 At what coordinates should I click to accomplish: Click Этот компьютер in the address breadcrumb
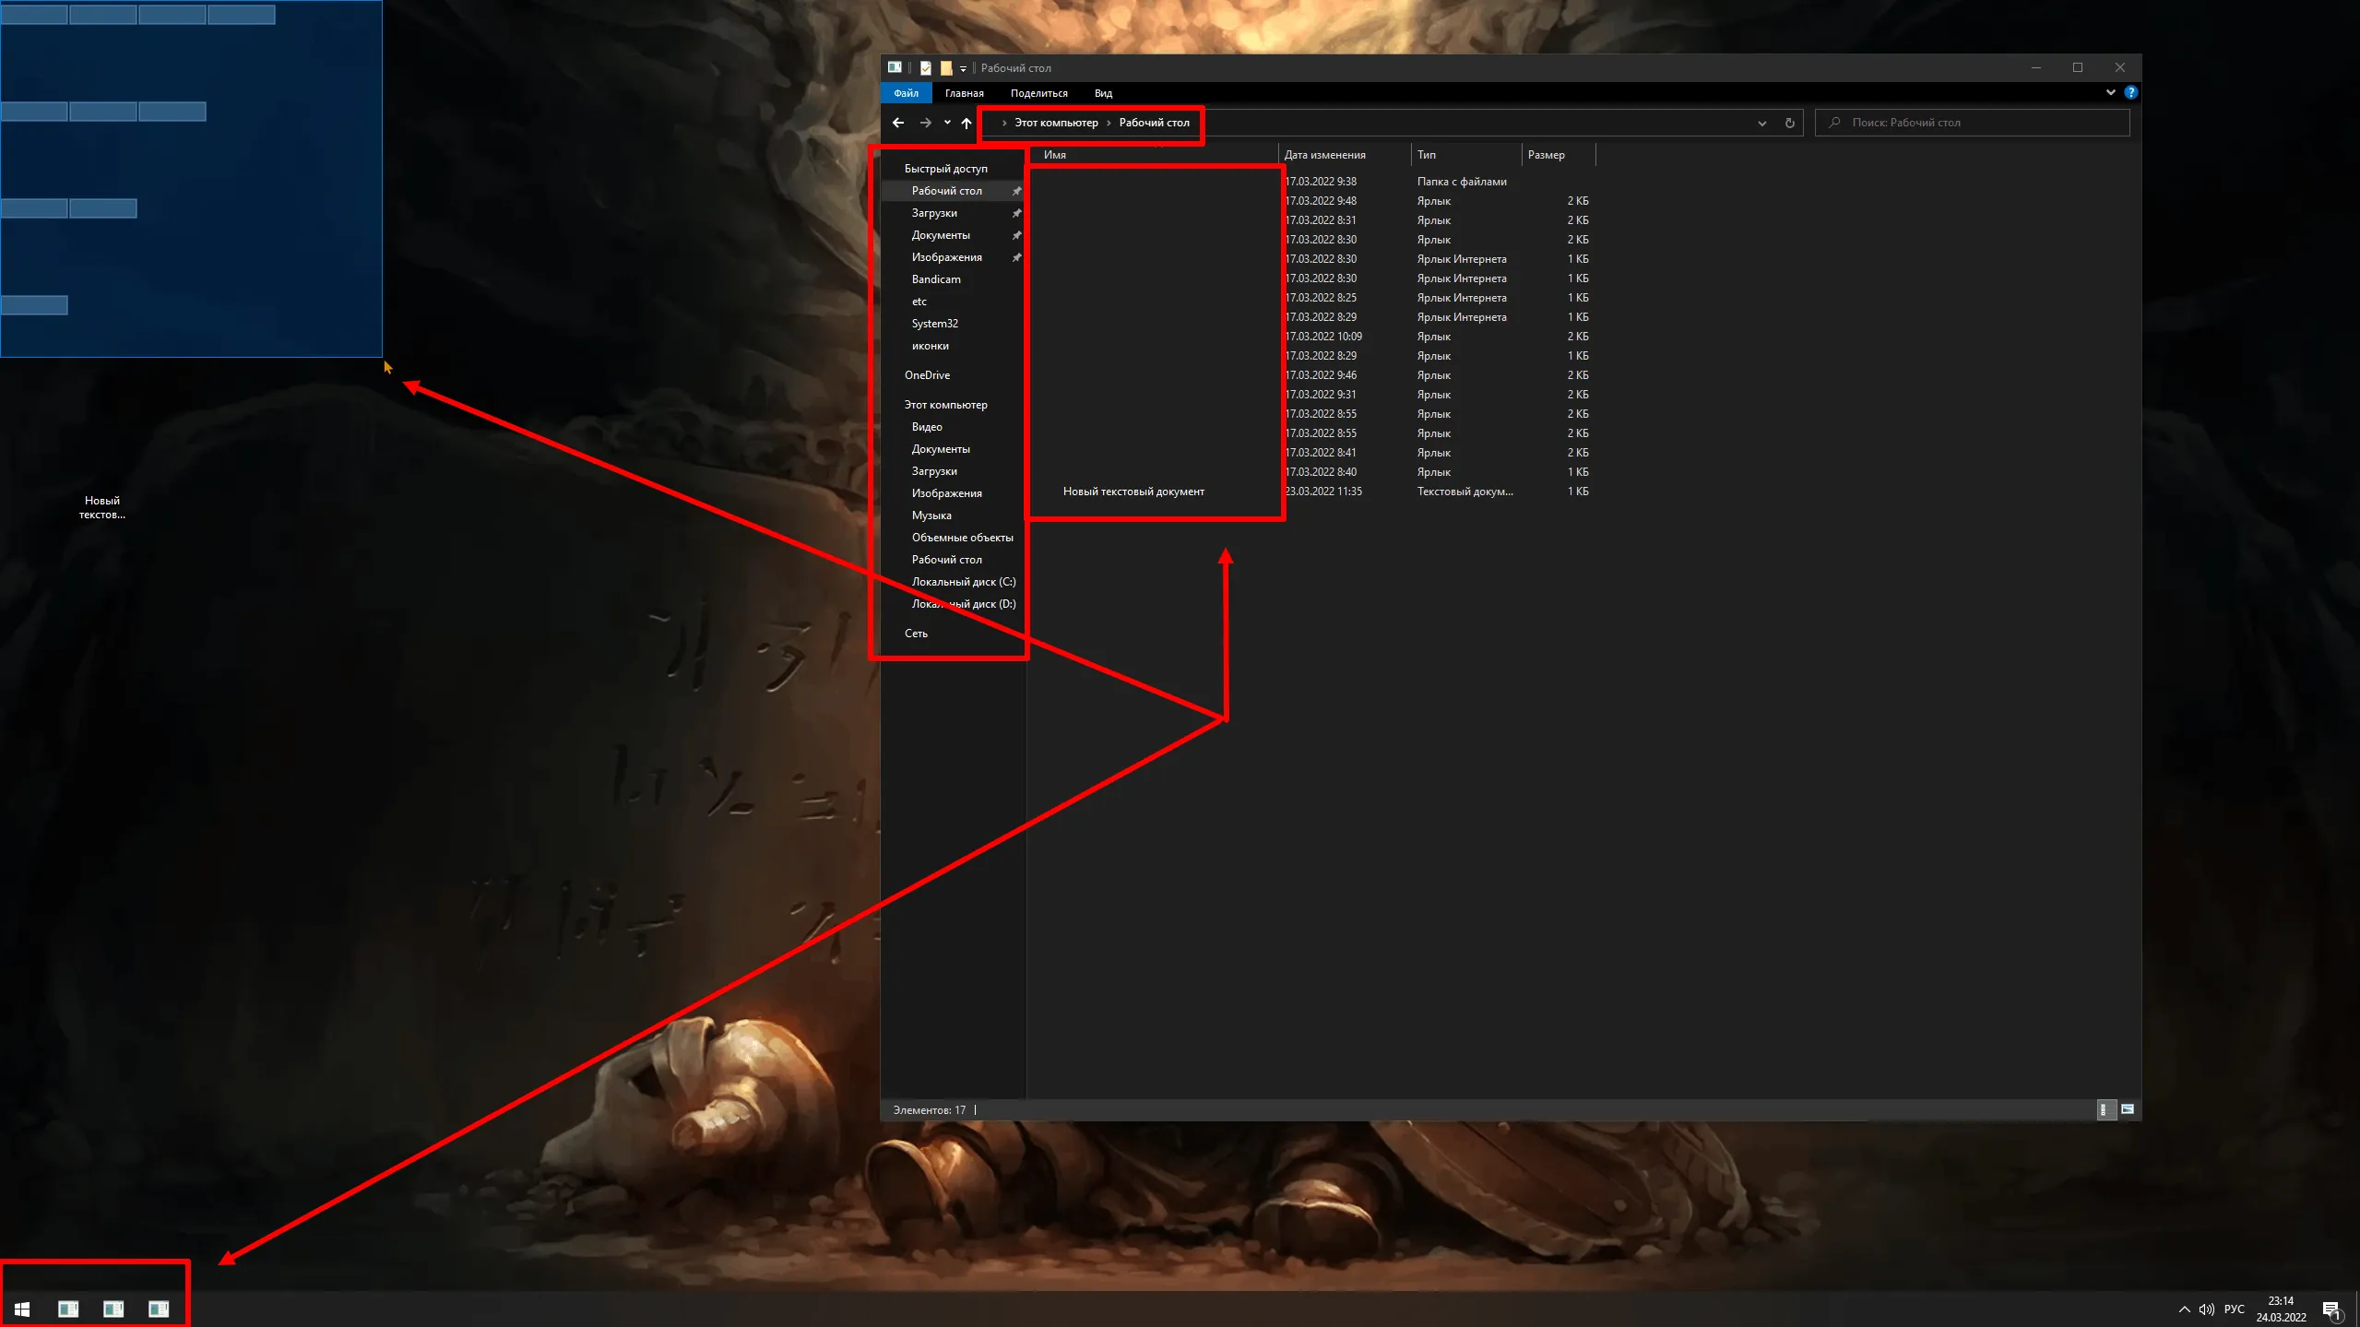1056,123
